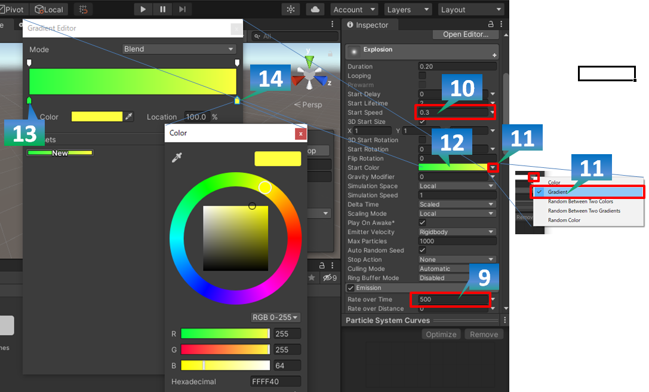
Task: Open collab settings sun icon
Action: coord(291,9)
